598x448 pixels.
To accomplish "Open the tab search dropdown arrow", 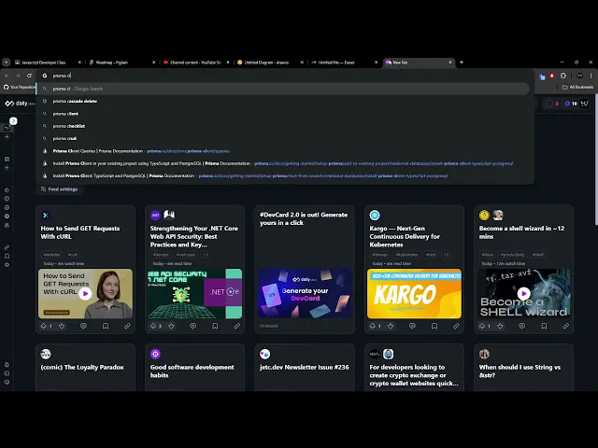I will (7, 63).
